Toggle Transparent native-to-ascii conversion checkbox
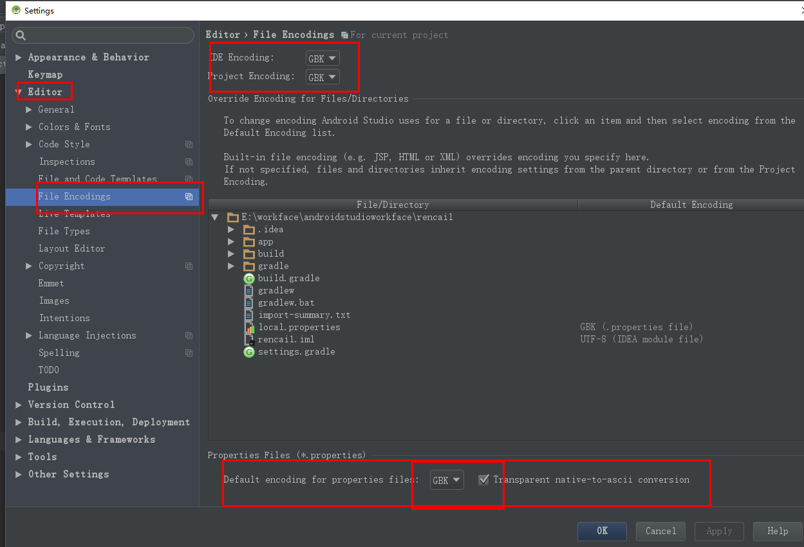Image resolution: width=804 pixels, height=547 pixels. coord(484,479)
